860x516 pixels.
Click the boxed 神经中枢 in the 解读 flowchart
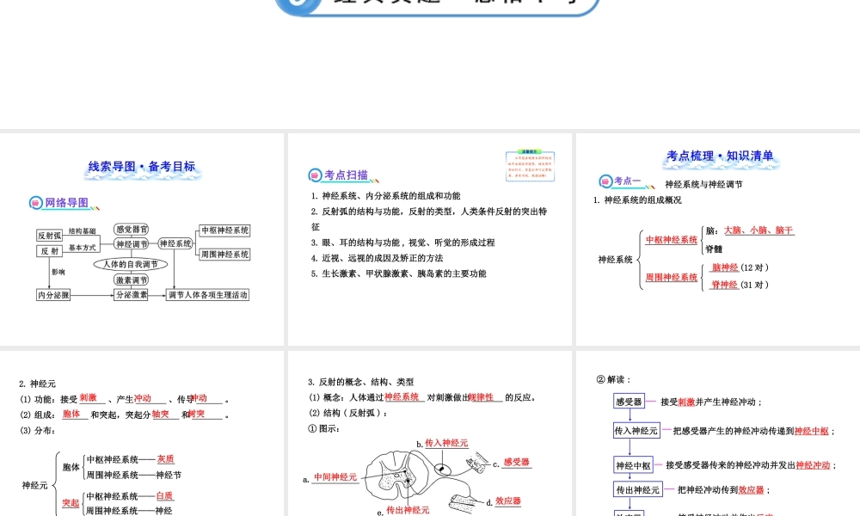point(633,465)
